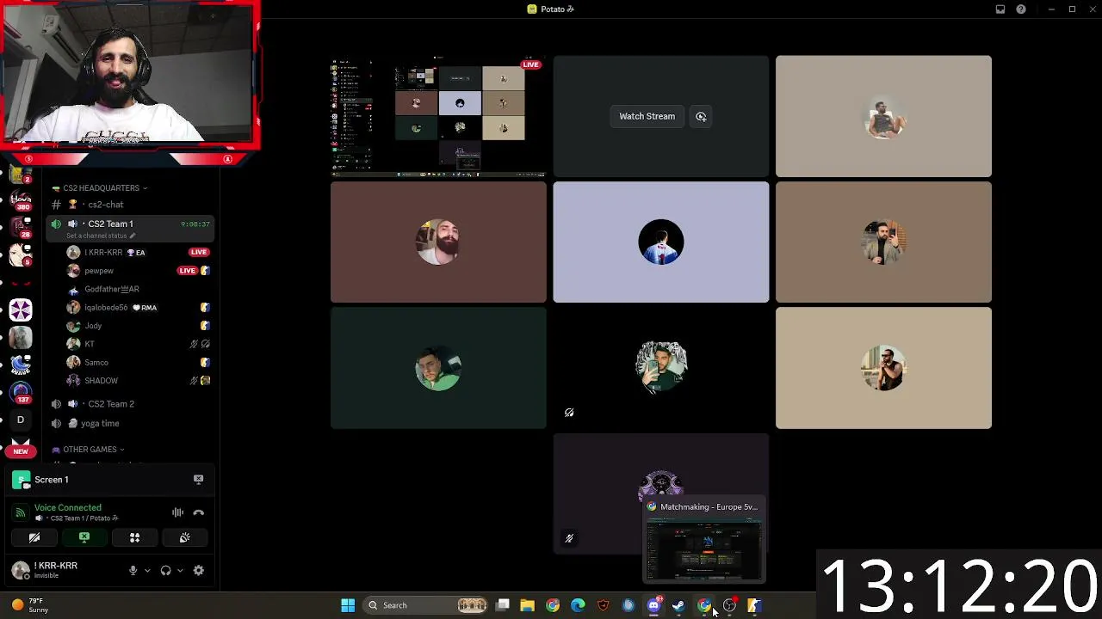Click the Watch Stream button
This screenshot has height=619, width=1102.
[x=647, y=116]
